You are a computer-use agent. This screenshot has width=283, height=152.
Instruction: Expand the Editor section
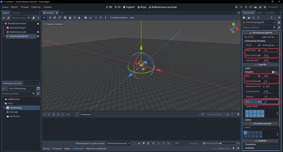(x=261, y=120)
